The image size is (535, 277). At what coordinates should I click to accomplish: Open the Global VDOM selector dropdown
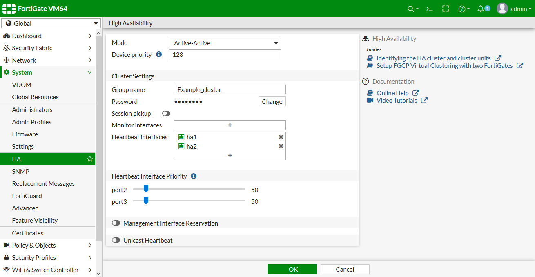(x=51, y=24)
